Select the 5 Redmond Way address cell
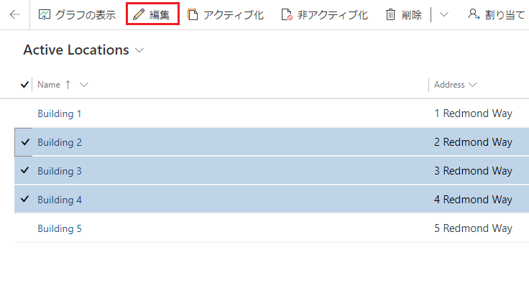This screenshot has width=529, height=288. tap(473, 228)
